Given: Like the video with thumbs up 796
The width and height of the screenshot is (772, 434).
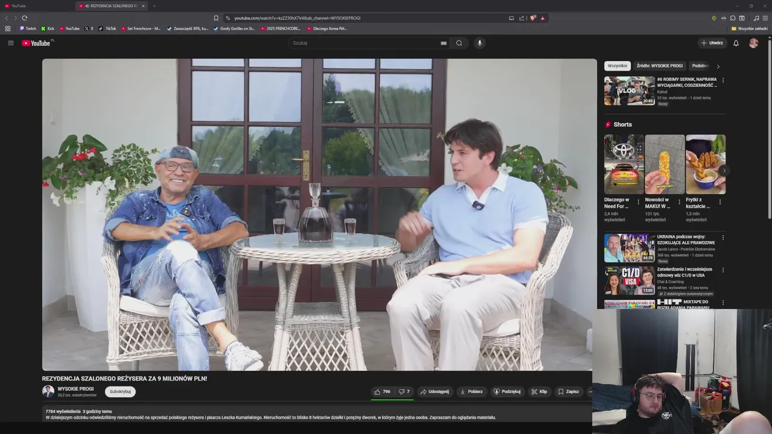Looking at the screenshot, I should coord(382,392).
